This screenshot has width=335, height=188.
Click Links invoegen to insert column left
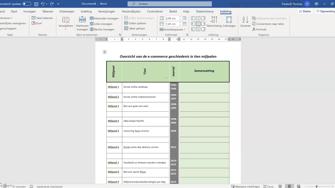click(101, 24)
